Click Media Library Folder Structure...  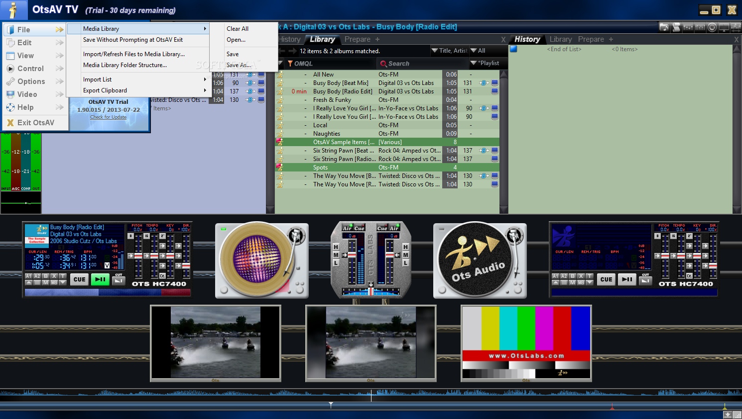point(125,65)
